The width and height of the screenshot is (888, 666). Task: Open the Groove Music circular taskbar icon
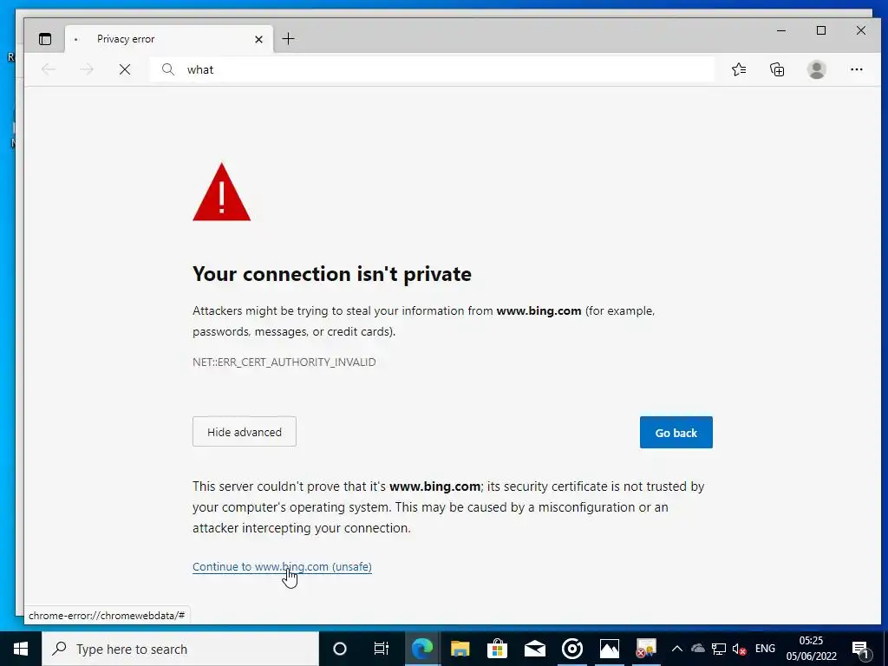tap(572, 649)
